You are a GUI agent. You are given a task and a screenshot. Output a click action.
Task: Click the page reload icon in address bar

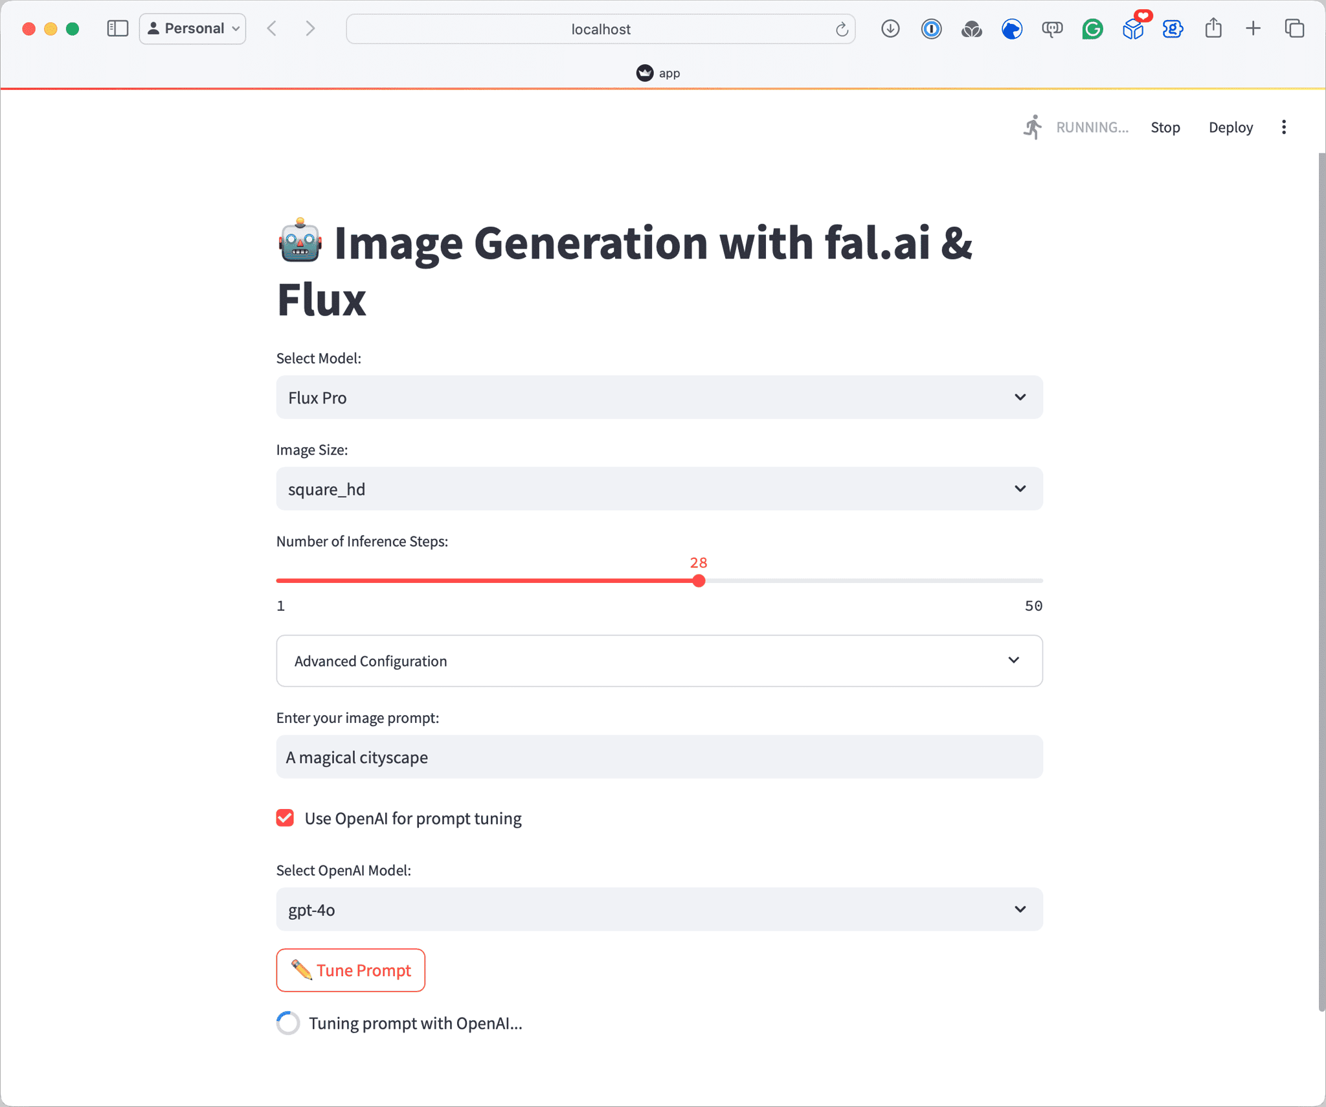[841, 29]
